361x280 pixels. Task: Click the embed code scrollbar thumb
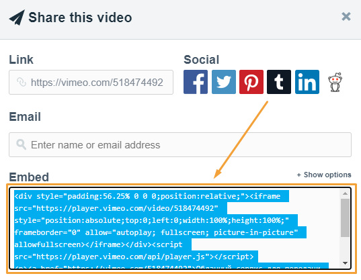click(x=345, y=218)
